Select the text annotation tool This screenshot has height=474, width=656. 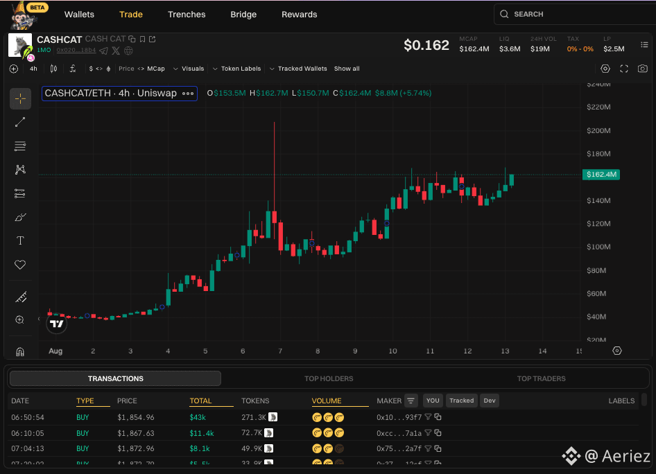point(20,240)
